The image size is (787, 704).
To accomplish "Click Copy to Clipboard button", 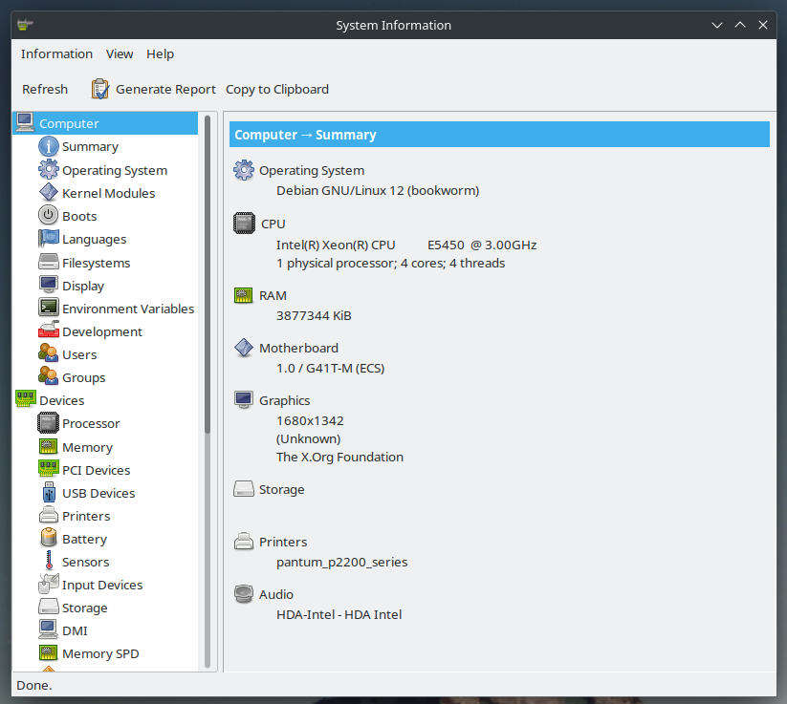I will click(276, 89).
